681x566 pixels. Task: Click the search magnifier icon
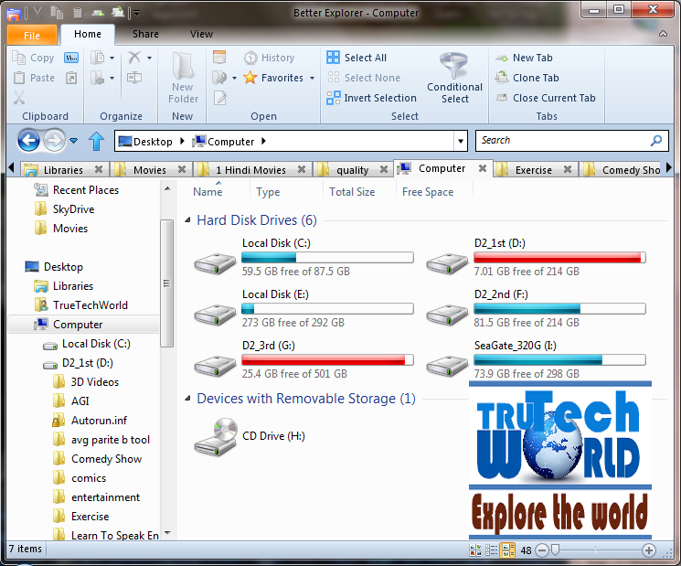656,140
